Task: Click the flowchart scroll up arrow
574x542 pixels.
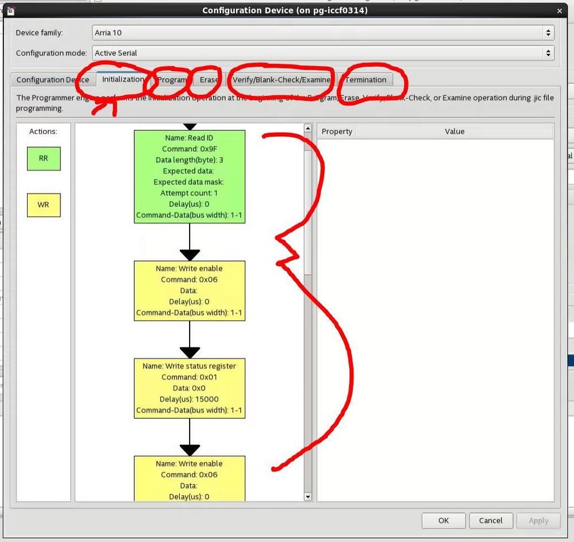Action: (x=308, y=128)
